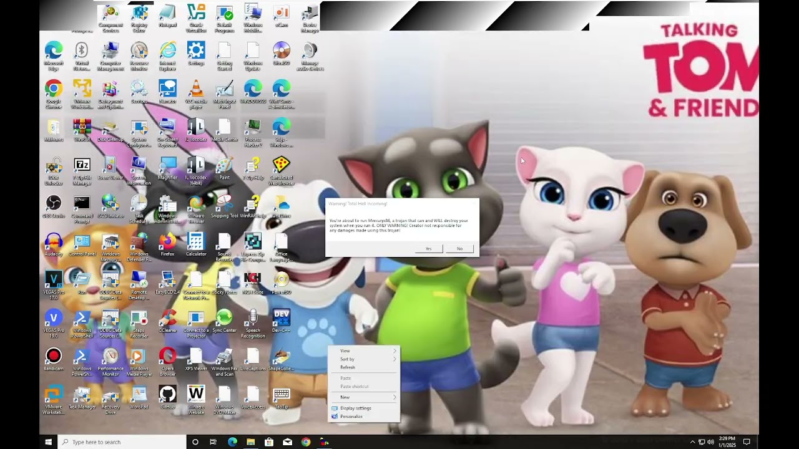
Task: Launch Firefox from the desktop
Action: (167, 244)
